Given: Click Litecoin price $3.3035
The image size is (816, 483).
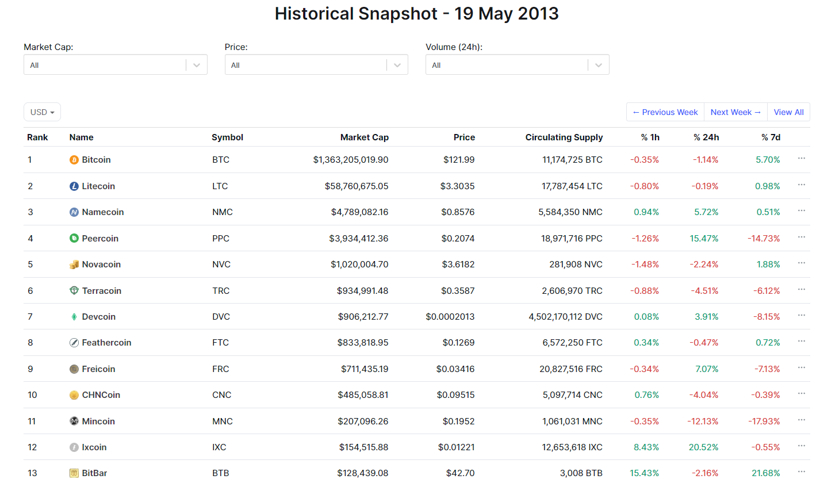Looking at the screenshot, I should tap(458, 186).
